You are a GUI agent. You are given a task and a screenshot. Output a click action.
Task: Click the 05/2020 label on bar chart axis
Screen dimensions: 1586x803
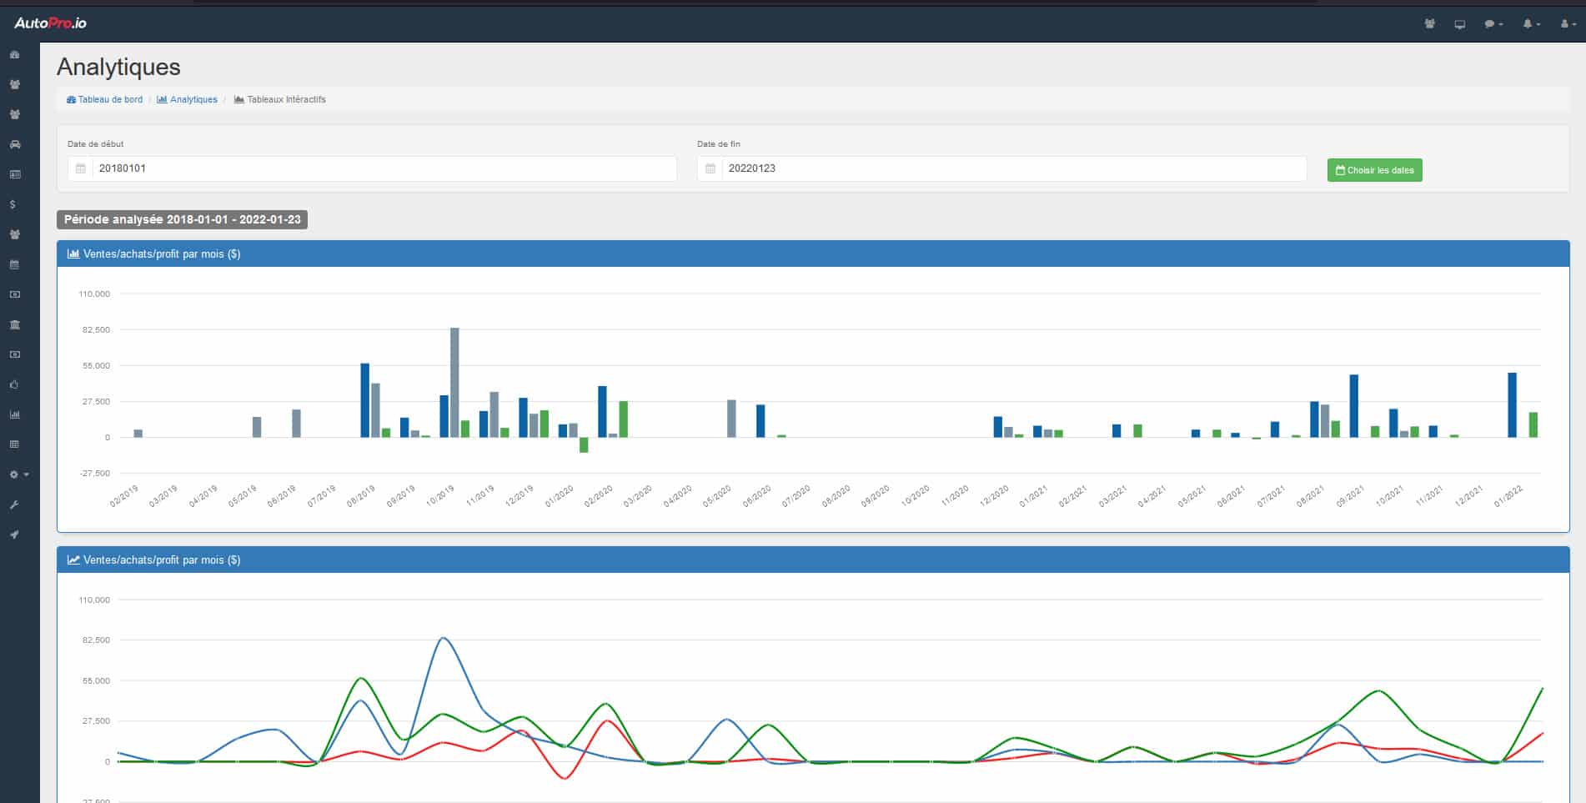tap(717, 496)
